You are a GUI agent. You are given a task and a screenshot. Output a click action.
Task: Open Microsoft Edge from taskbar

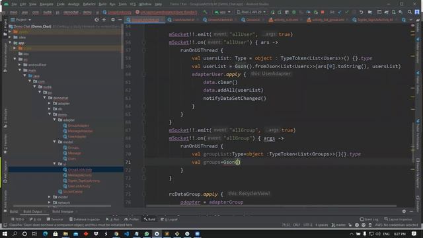click(x=45, y=233)
